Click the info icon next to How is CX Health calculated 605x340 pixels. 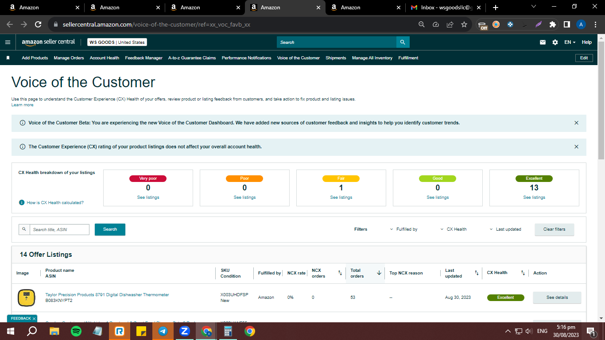[x=22, y=202]
